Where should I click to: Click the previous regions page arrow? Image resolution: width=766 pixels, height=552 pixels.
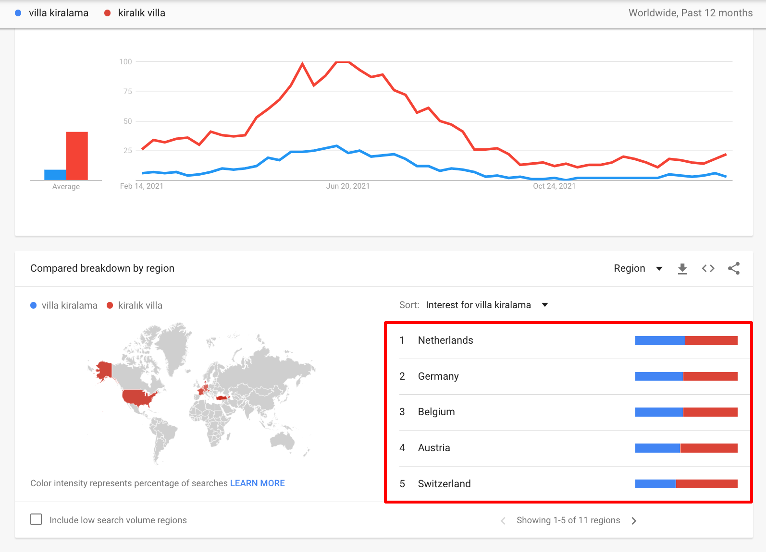[503, 521]
